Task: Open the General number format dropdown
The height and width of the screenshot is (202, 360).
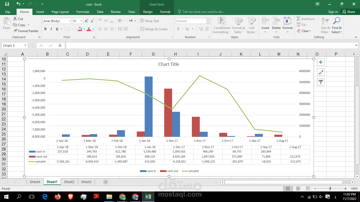Action: point(208,21)
